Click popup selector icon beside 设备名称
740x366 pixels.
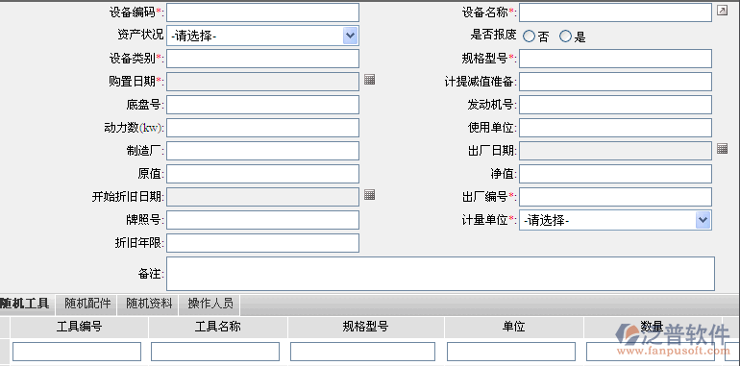coord(722,11)
